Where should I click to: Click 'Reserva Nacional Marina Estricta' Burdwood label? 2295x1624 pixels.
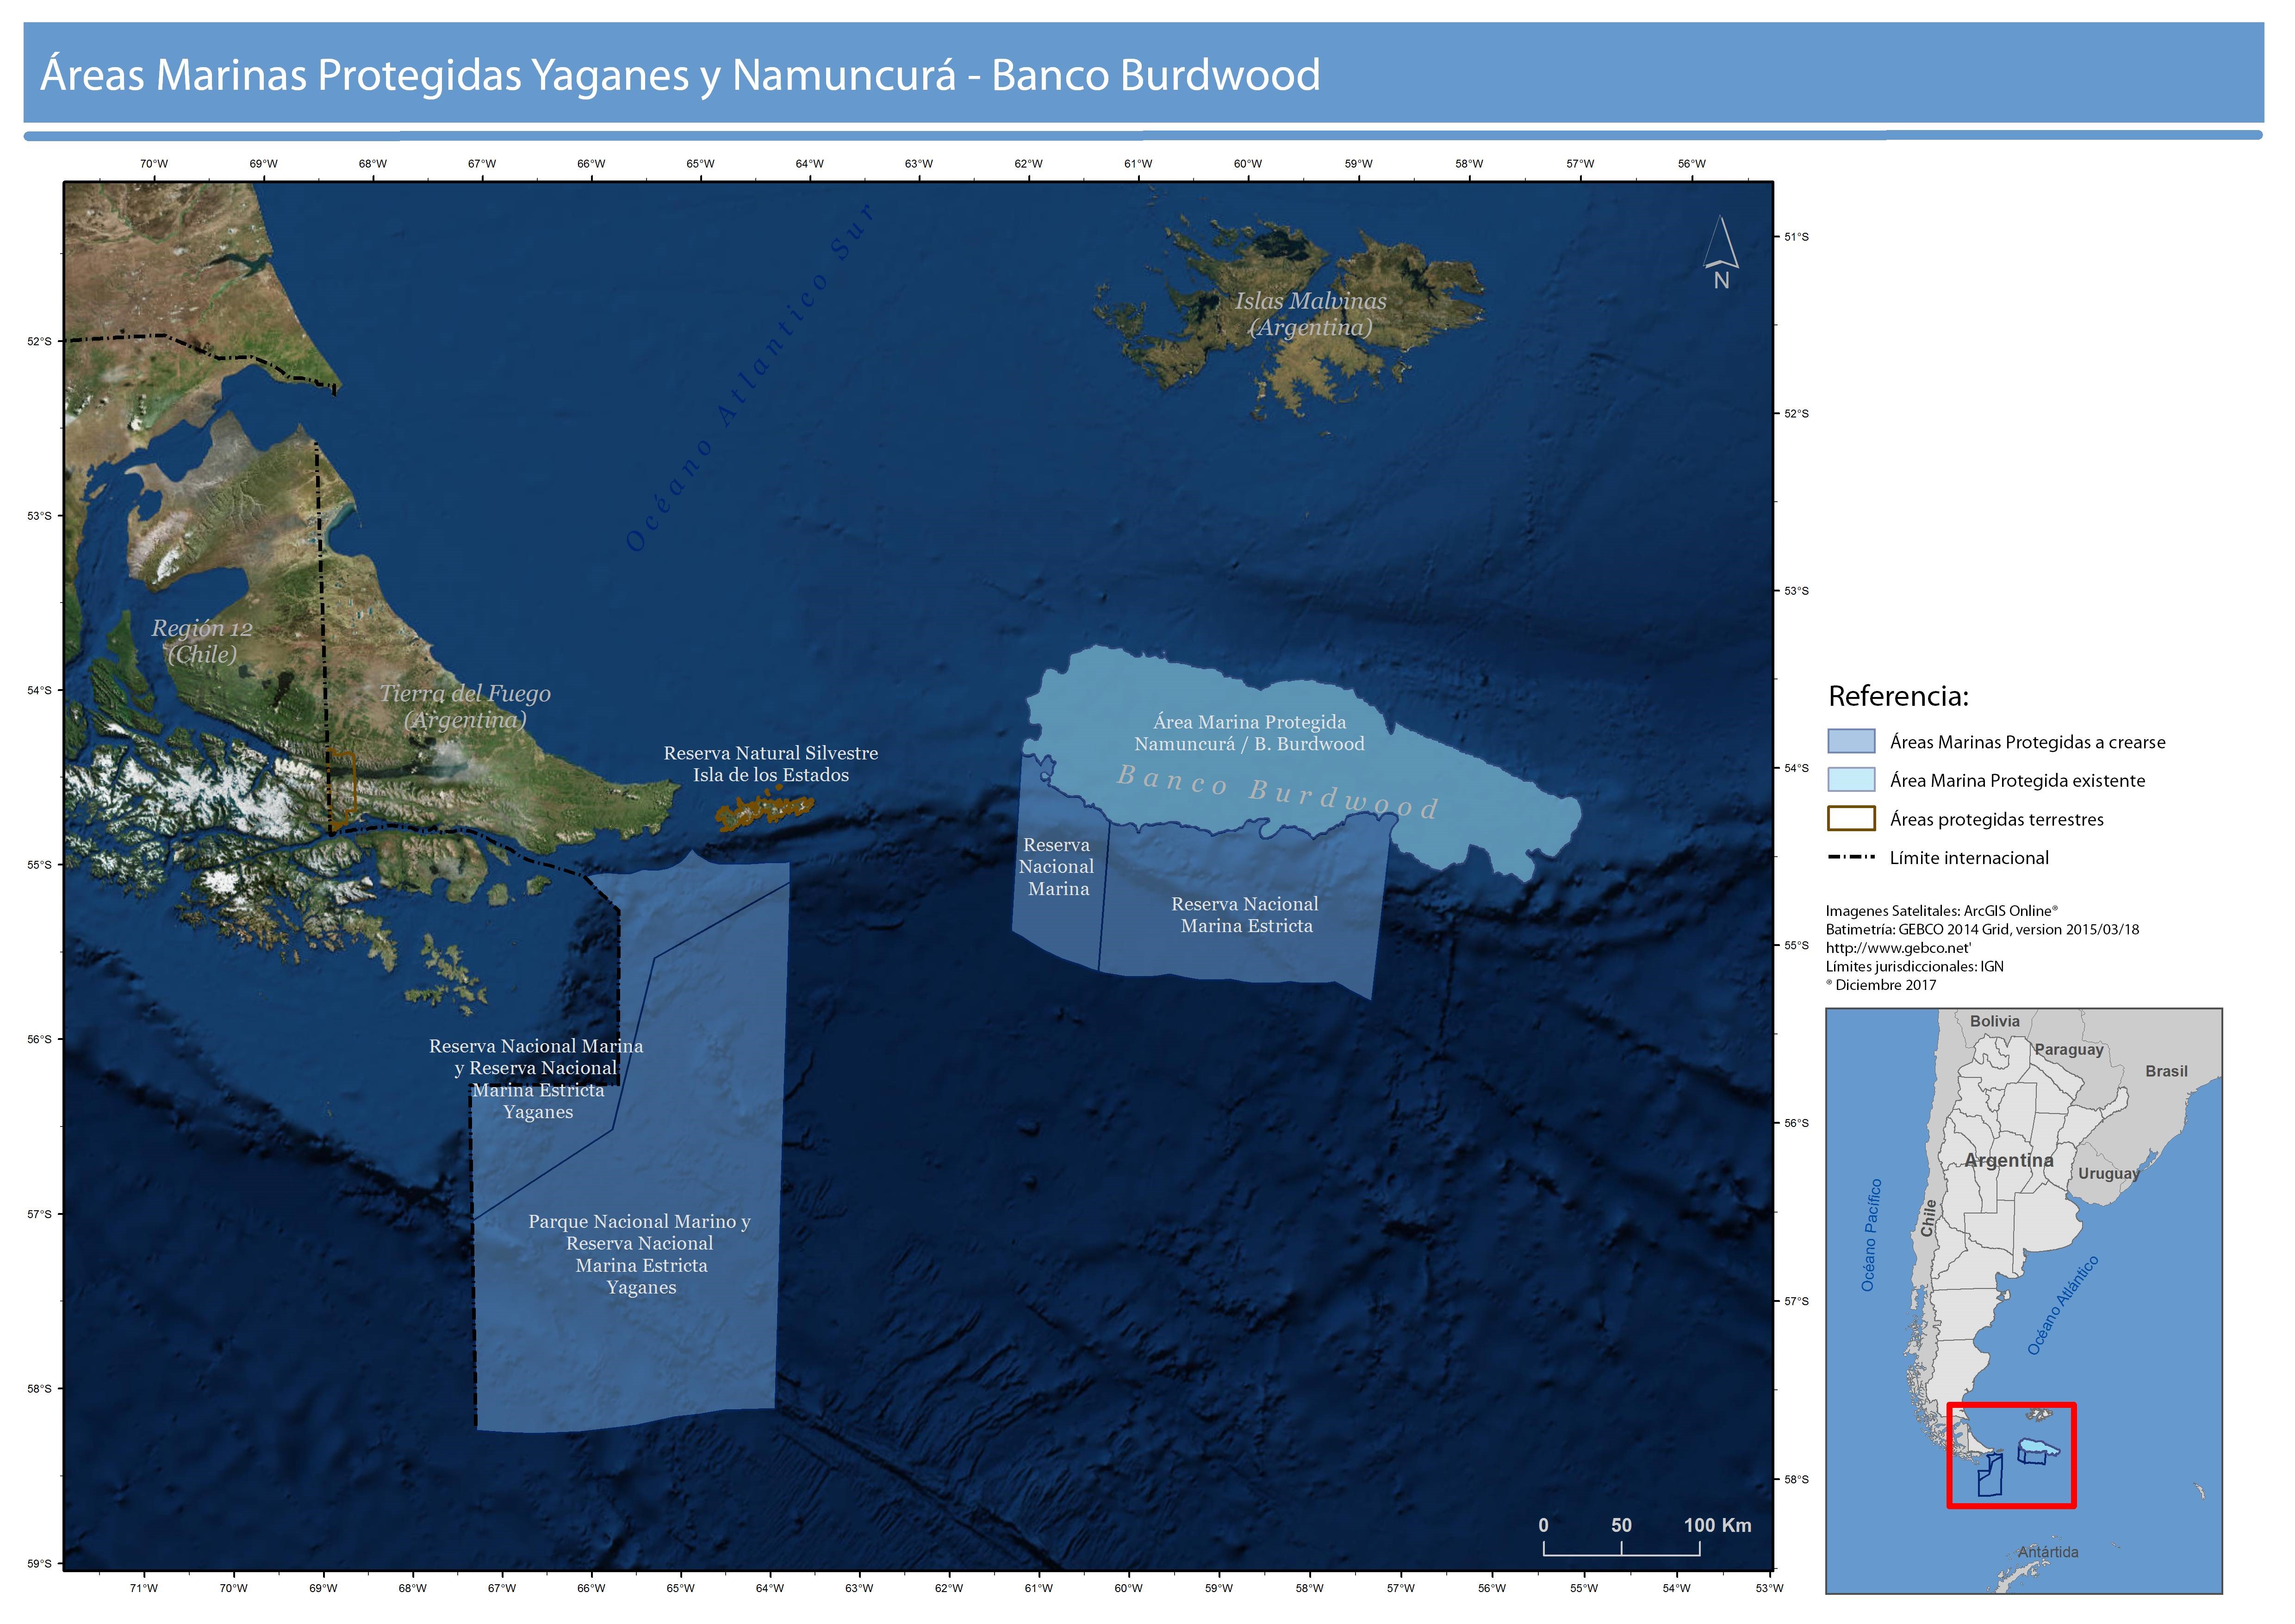pos(1245,915)
